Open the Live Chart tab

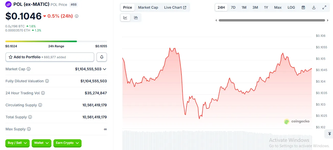pyautogui.click(x=176, y=7)
